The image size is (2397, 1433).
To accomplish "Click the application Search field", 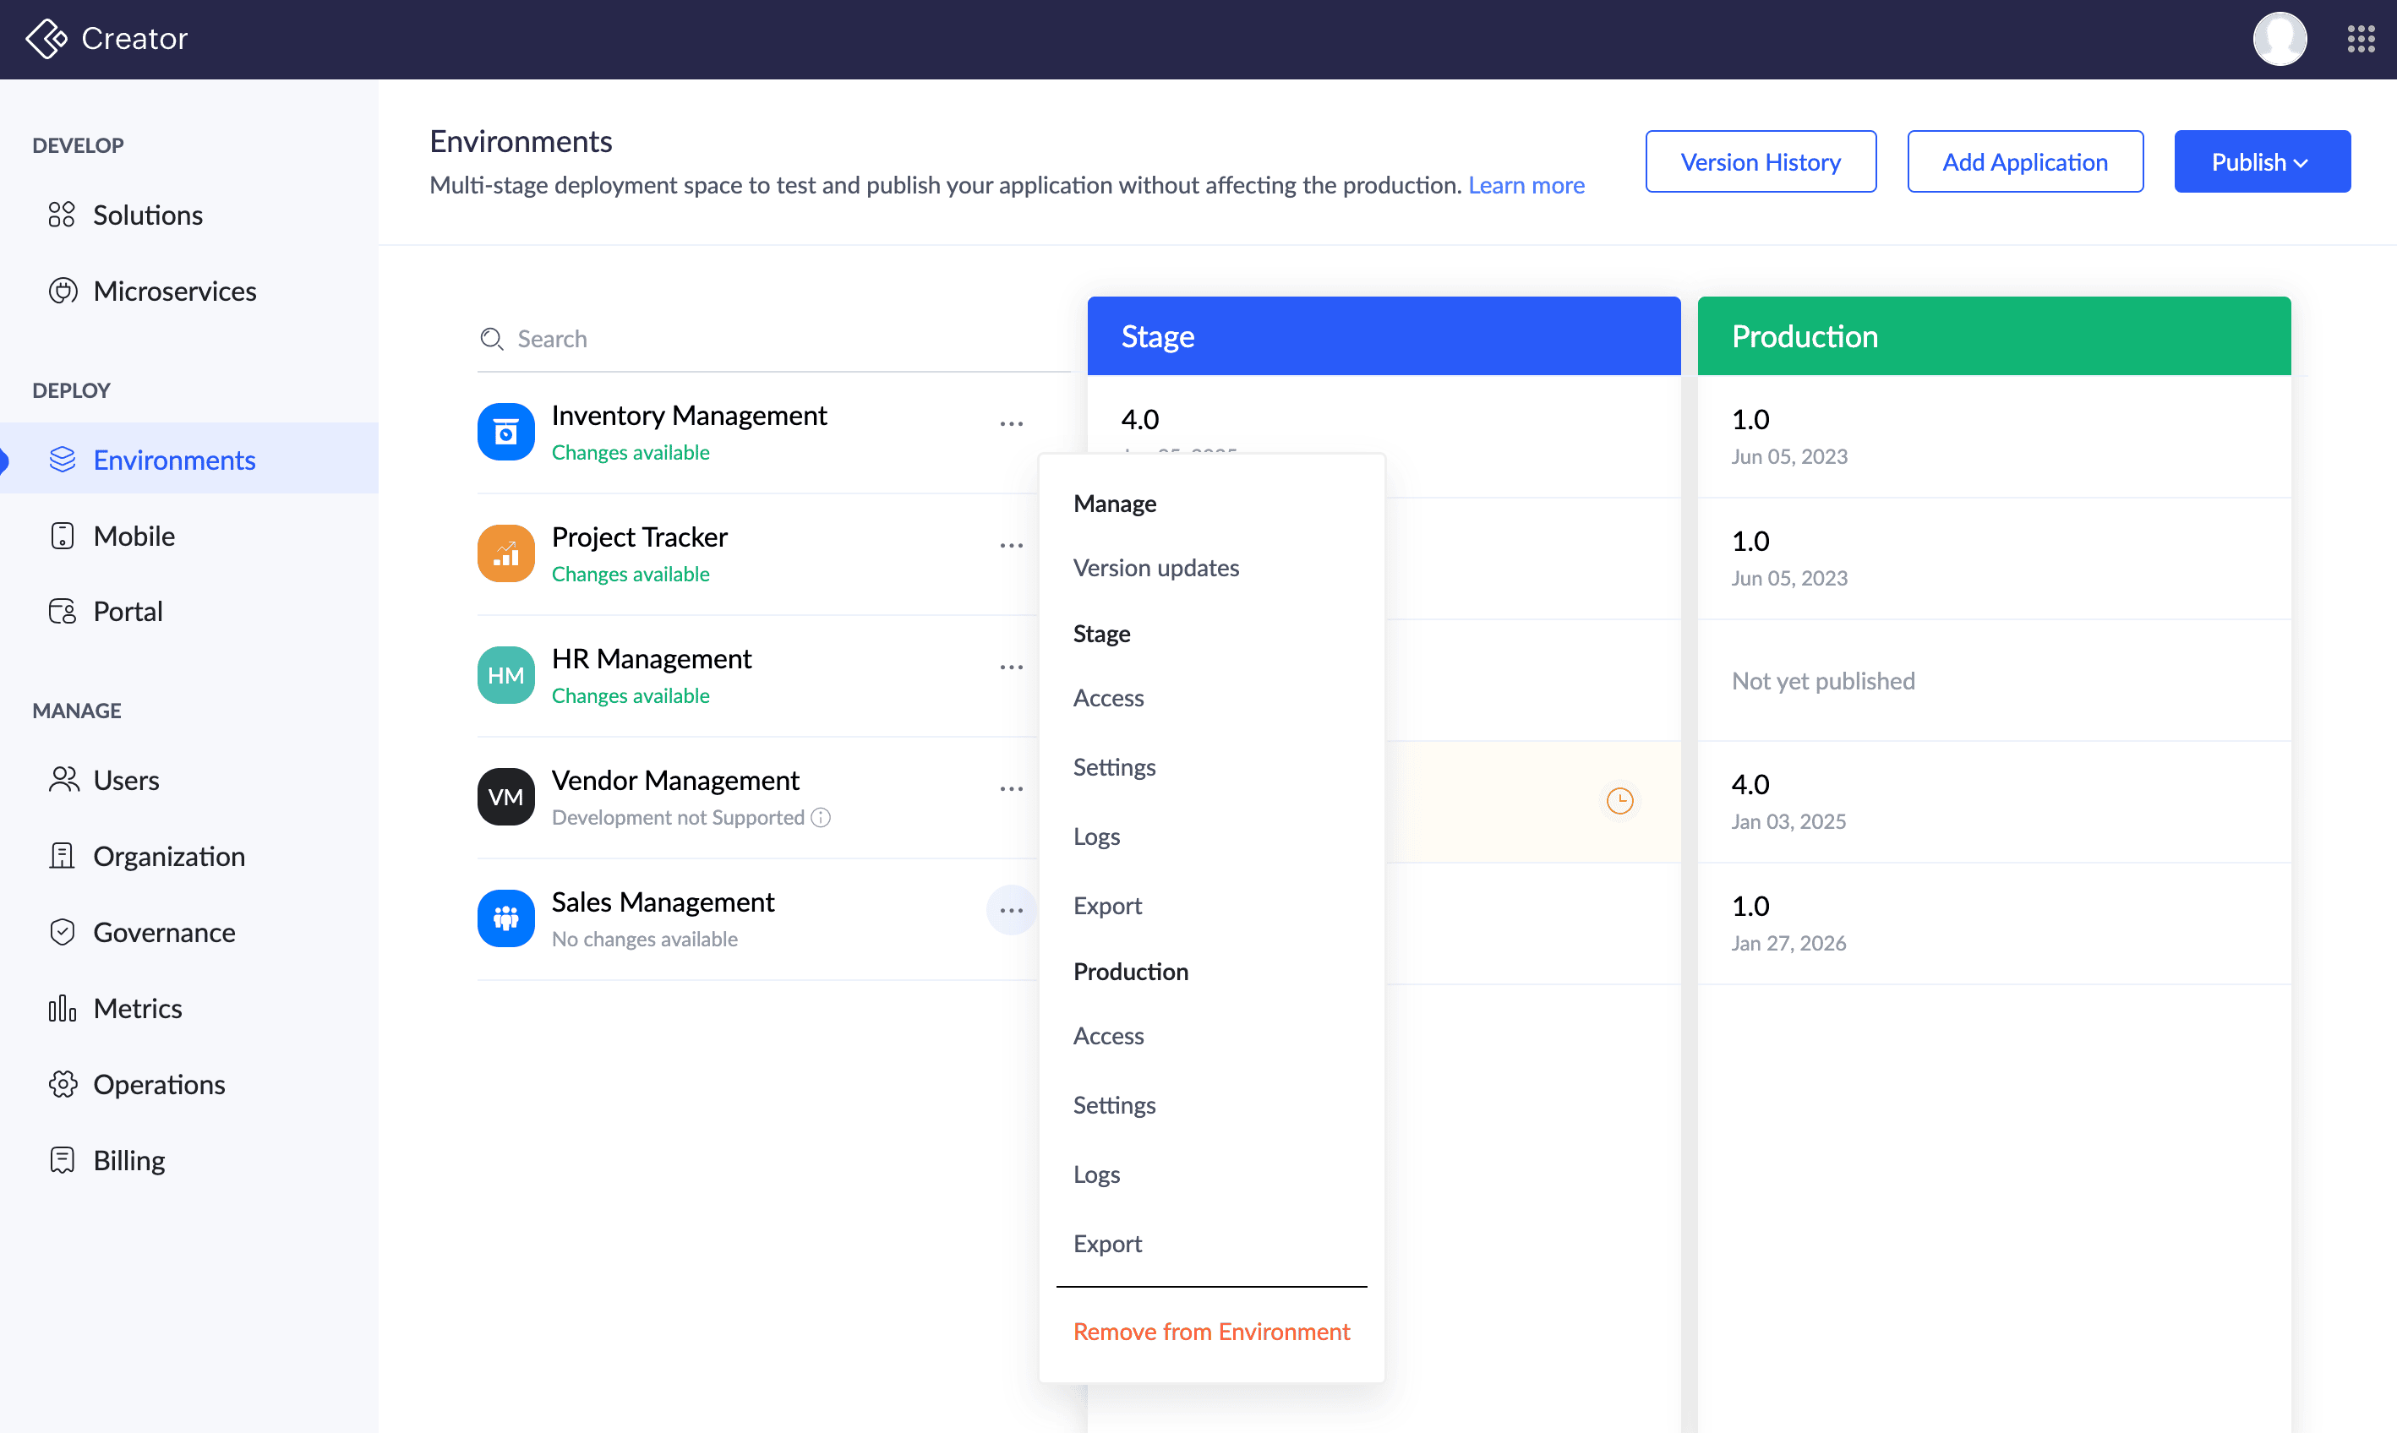I will (x=773, y=339).
